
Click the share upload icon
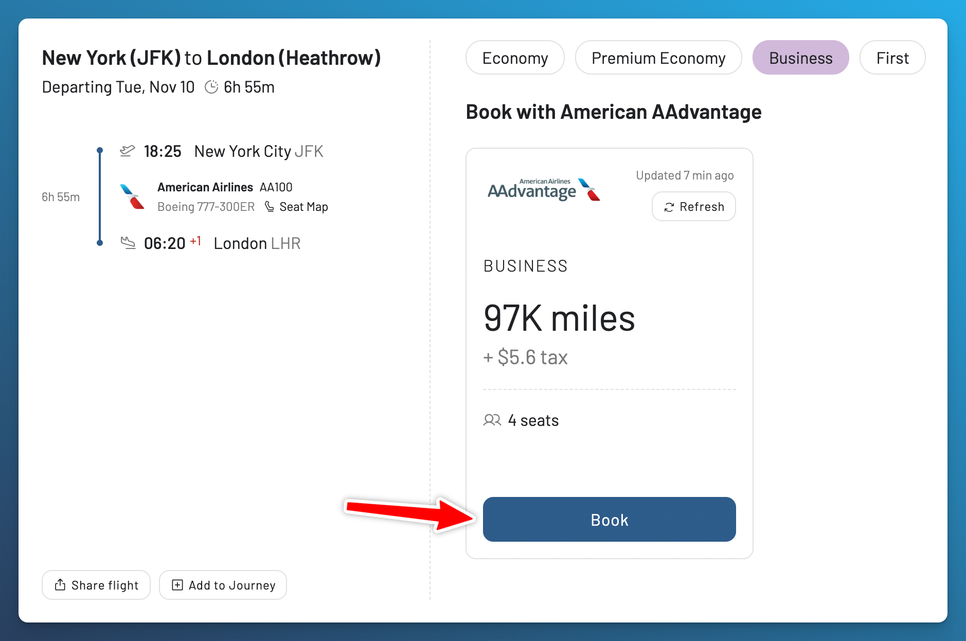(60, 585)
